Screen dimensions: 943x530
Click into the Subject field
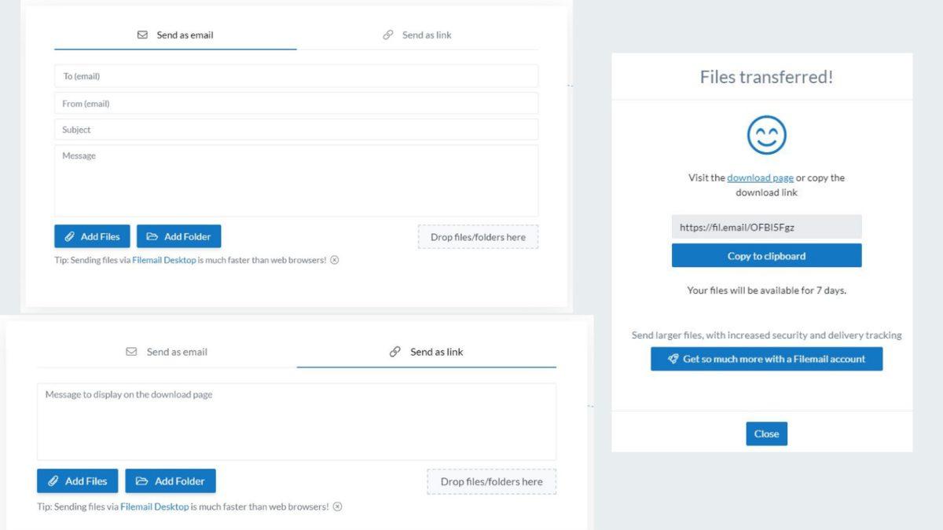tap(295, 130)
